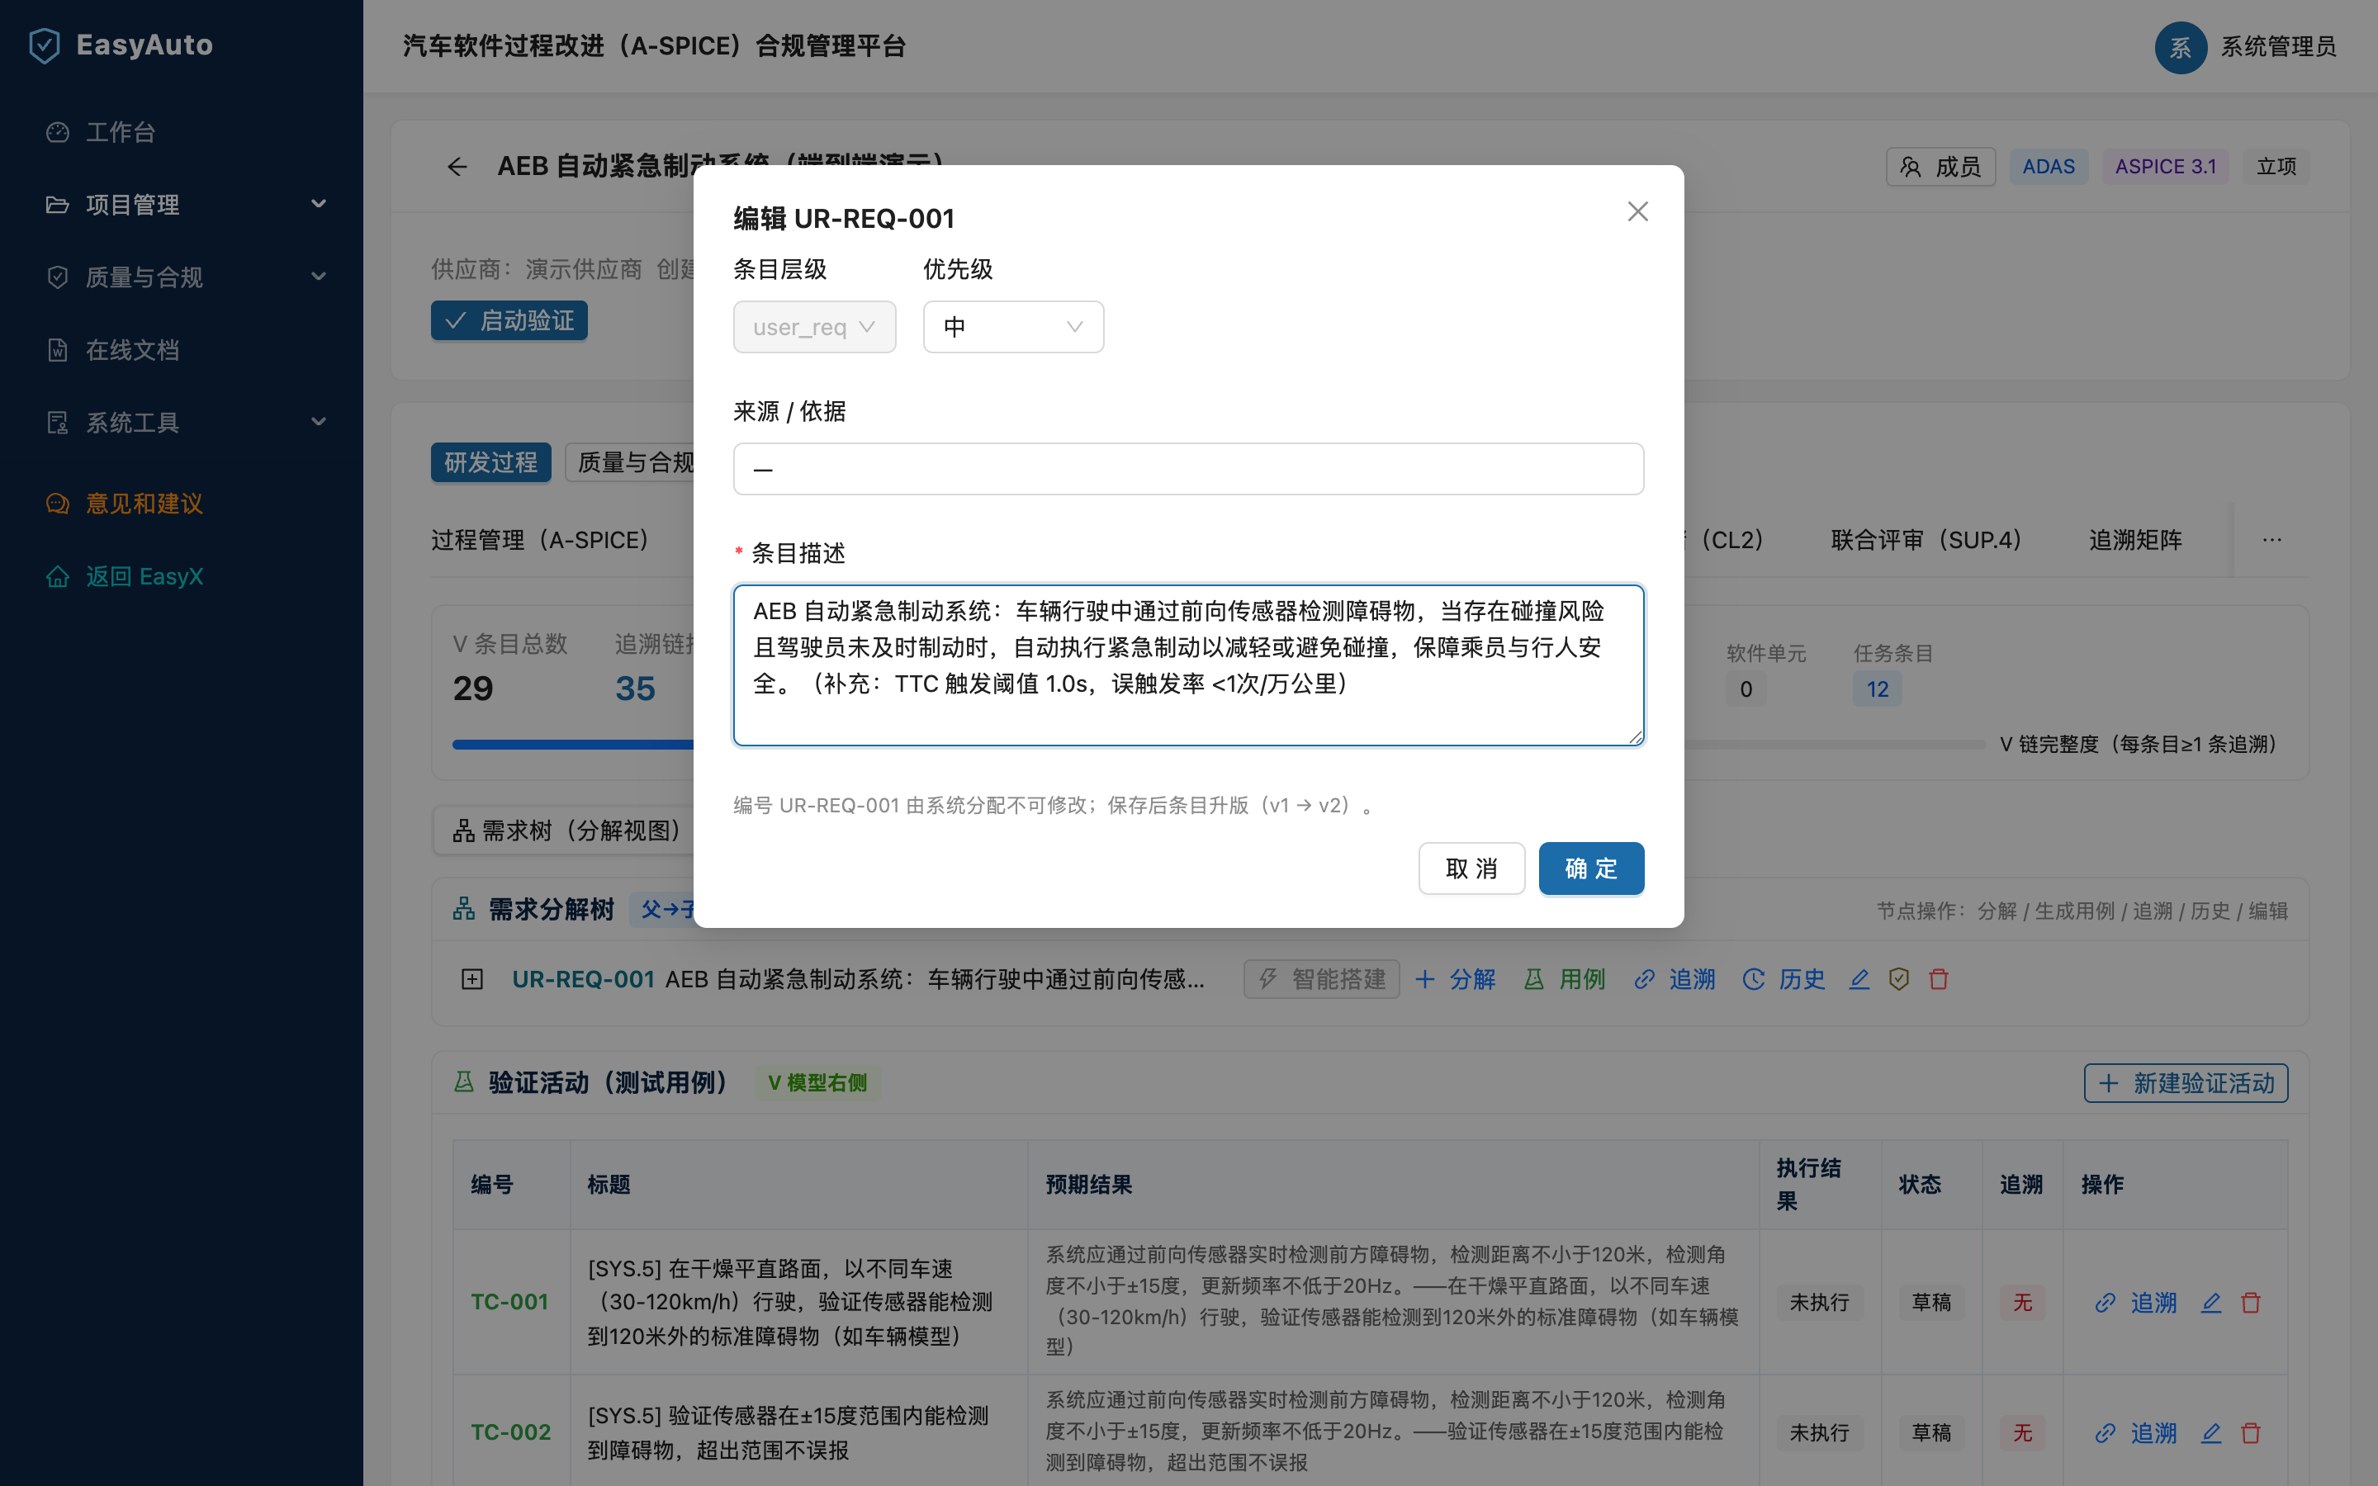Switch to the 研发过程 tab
Image resolution: width=2378 pixels, height=1486 pixels.
[490, 462]
